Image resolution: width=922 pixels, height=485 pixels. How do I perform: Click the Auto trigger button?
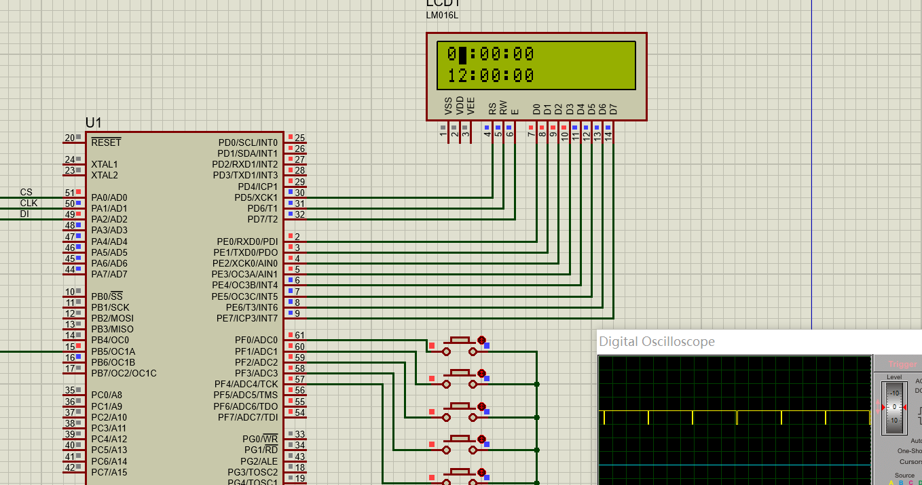tap(916, 441)
